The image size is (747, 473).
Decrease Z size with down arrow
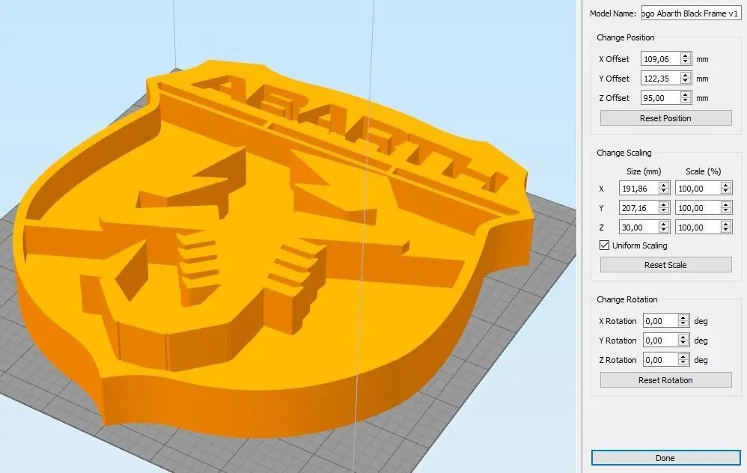[x=664, y=231]
